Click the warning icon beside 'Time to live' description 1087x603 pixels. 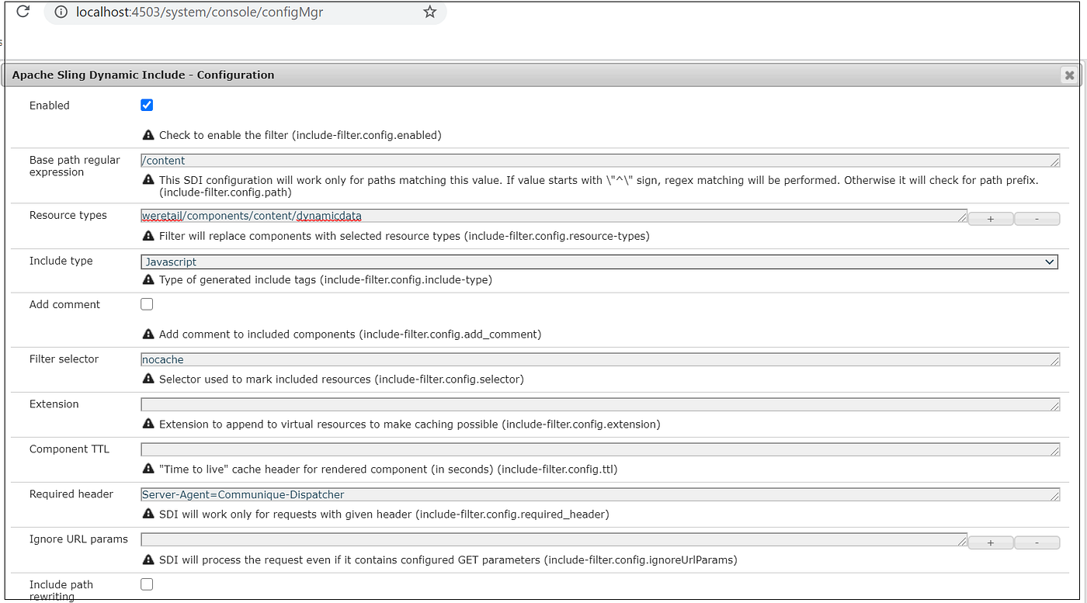tap(148, 470)
